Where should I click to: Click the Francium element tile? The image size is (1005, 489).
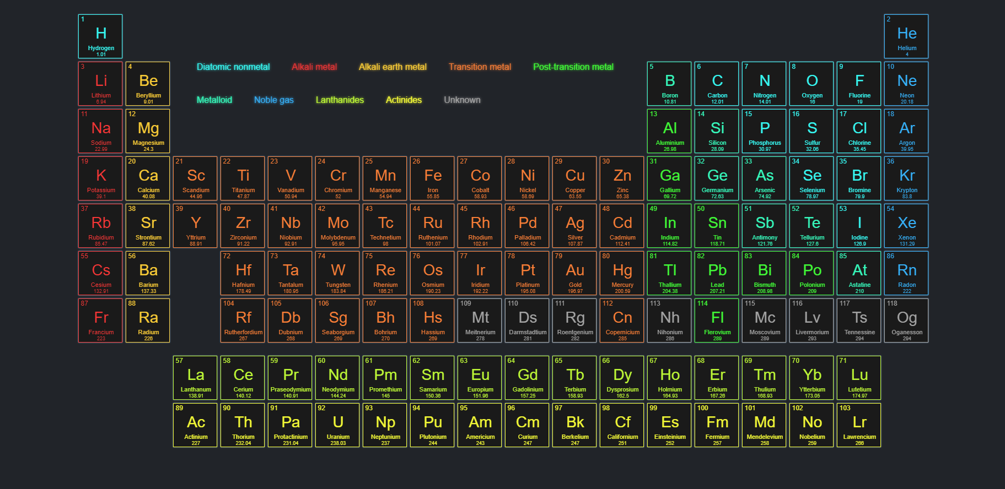pyautogui.click(x=100, y=320)
